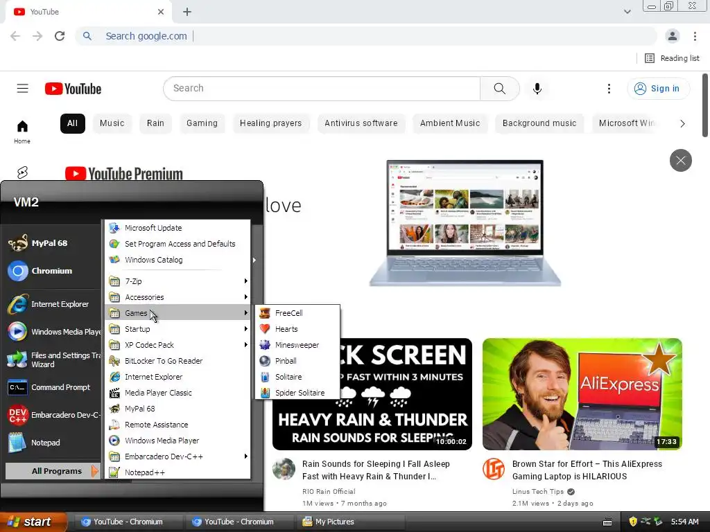710x532 pixels.
Task: Open YouTube Shorts sidebar icon
Action: 22,172
